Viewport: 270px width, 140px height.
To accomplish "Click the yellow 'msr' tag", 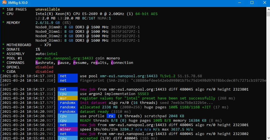I will pyautogui.click(x=68, y=98).
